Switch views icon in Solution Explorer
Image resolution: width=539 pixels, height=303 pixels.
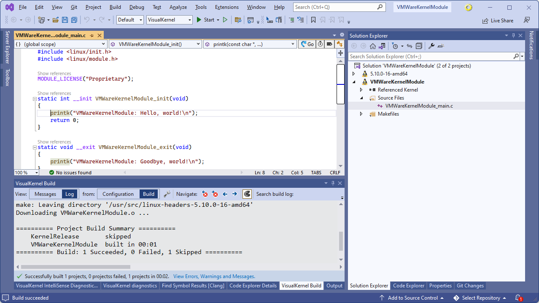click(382, 46)
